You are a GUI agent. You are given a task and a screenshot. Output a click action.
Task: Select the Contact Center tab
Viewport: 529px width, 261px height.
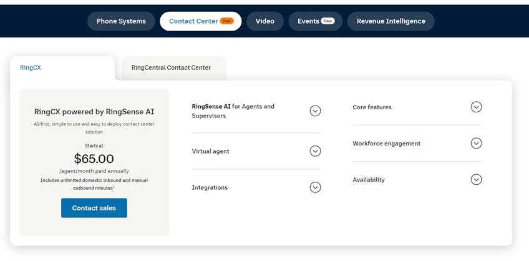201,21
